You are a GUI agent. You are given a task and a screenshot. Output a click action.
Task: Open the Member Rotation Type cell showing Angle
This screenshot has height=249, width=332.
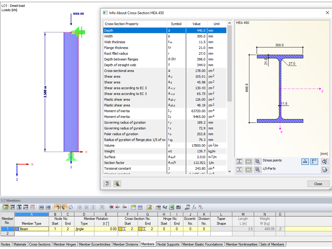85,228
